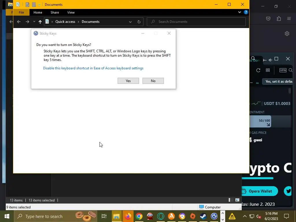This screenshot has width=296, height=222.
Task: Open the Firefox extensions puzzle icon
Action: point(279,18)
